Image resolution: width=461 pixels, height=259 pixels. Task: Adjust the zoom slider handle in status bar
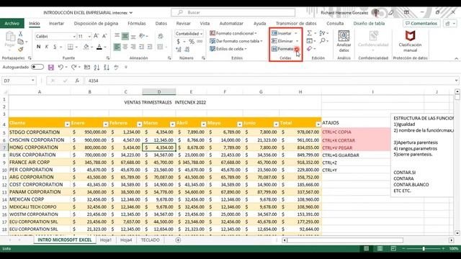tap(424, 249)
